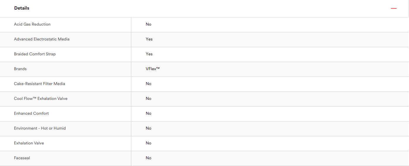Screen dimensions: 409x166
Task: Click the No value for Faceseal
Action: (x=149, y=158)
